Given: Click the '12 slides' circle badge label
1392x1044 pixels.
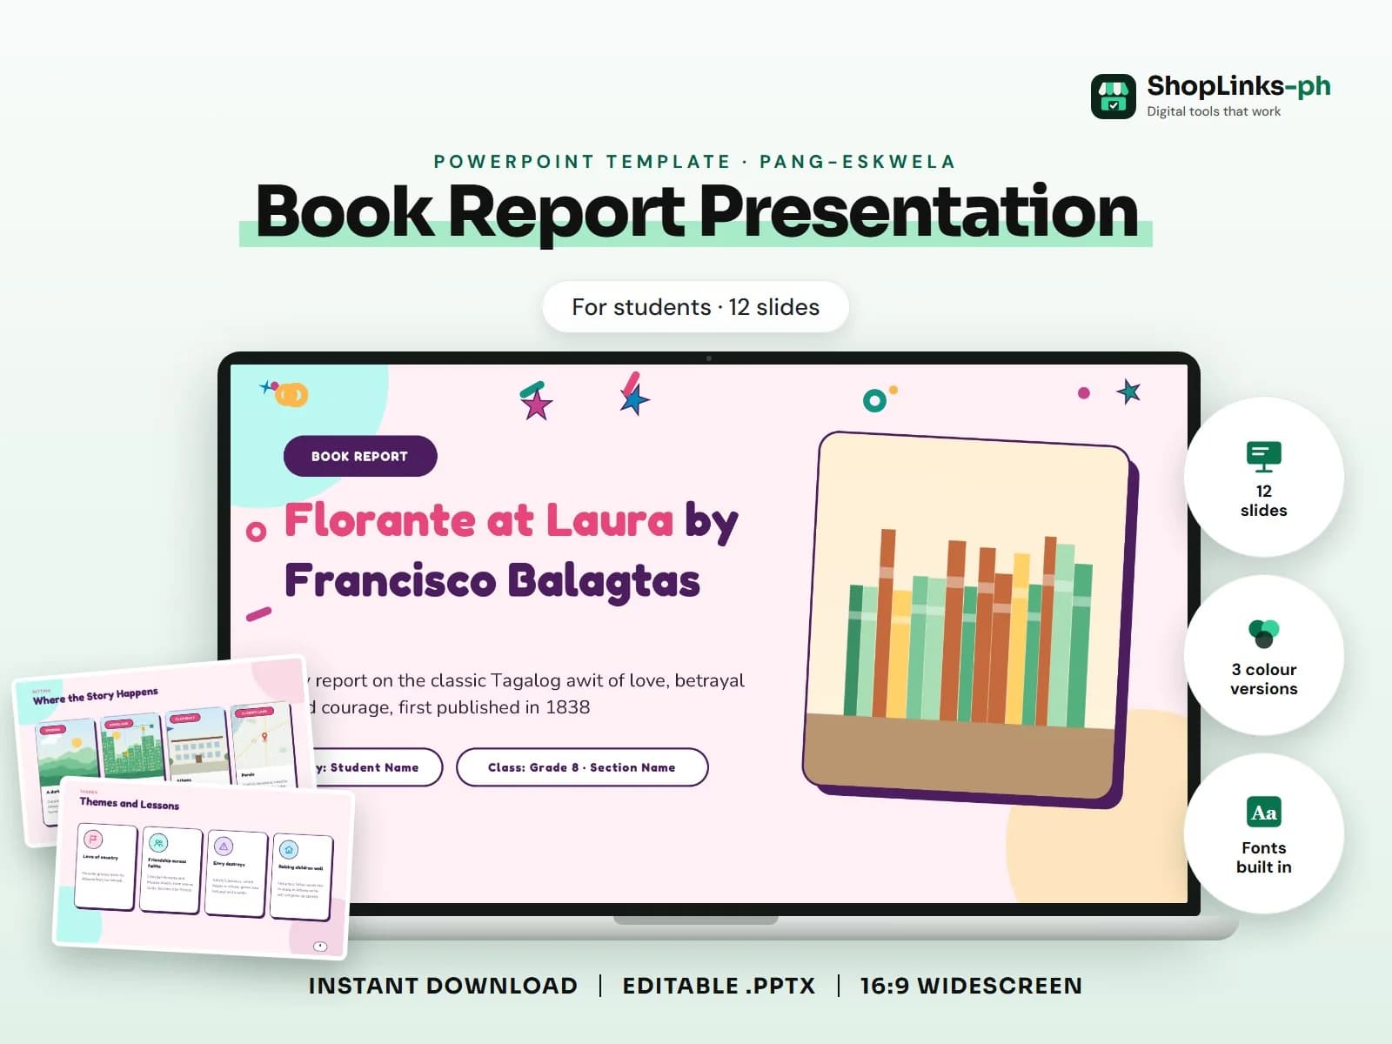Looking at the screenshot, I should pyautogui.click(x=1264, y=500).
